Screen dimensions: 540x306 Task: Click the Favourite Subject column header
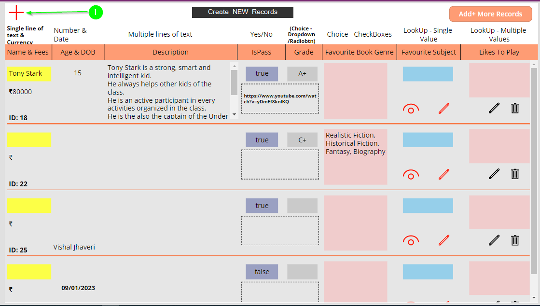pos(429,52)
